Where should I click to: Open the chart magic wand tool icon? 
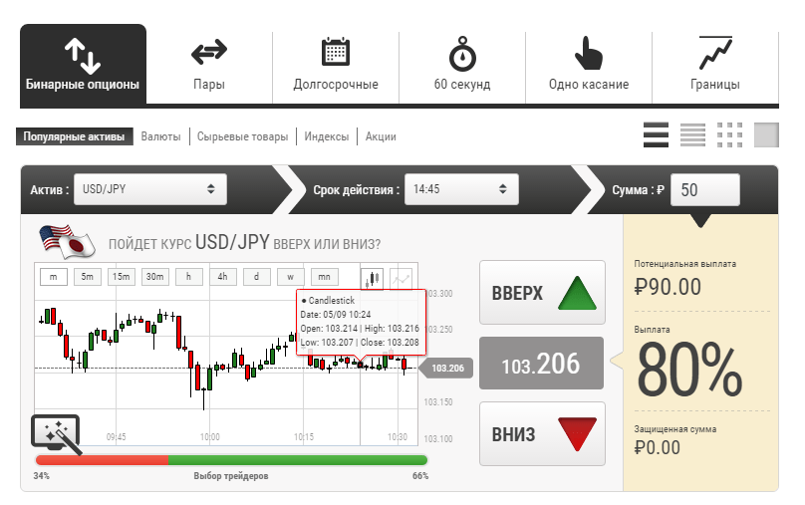click(57, 433)
